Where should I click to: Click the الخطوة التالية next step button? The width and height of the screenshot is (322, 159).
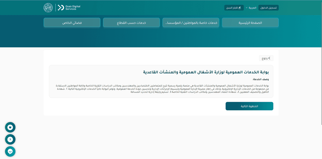tap(249, 106)
